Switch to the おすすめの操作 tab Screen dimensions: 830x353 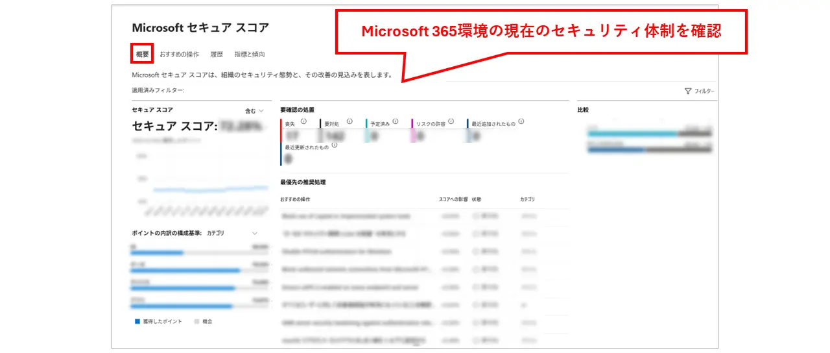[180, 55]
